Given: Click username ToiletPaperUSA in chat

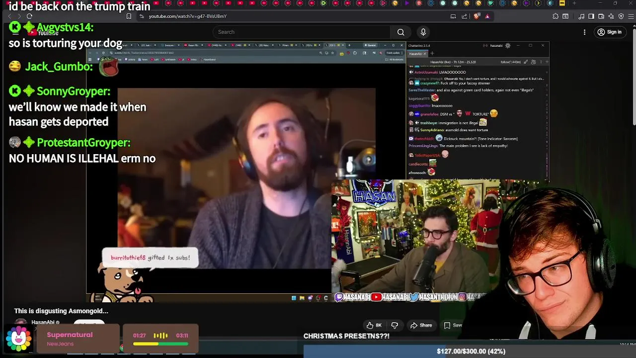Looking at the screenshot, I should point(427,155).
